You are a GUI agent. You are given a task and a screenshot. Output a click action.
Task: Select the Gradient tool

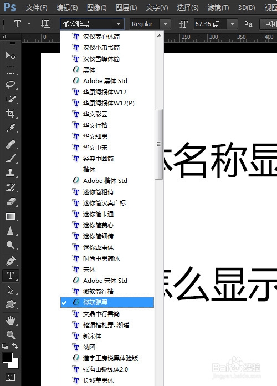(11, 216)
